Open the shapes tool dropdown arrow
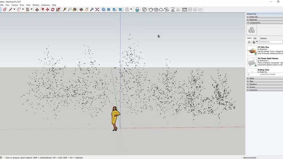This screenshot has height=159, width=283. 31,9
